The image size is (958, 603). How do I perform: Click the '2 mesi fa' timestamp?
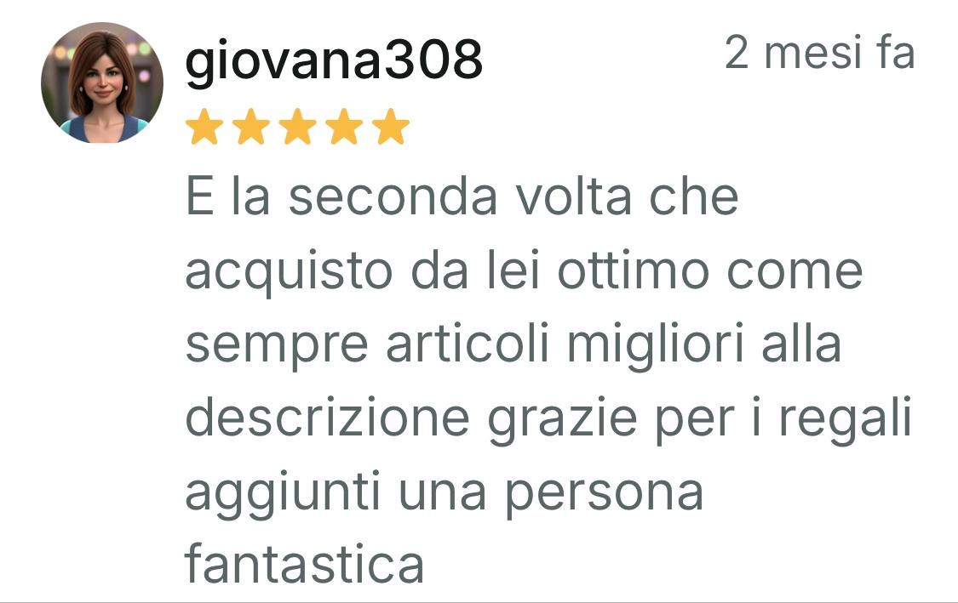pyautogui.click(x=820, y=52)
